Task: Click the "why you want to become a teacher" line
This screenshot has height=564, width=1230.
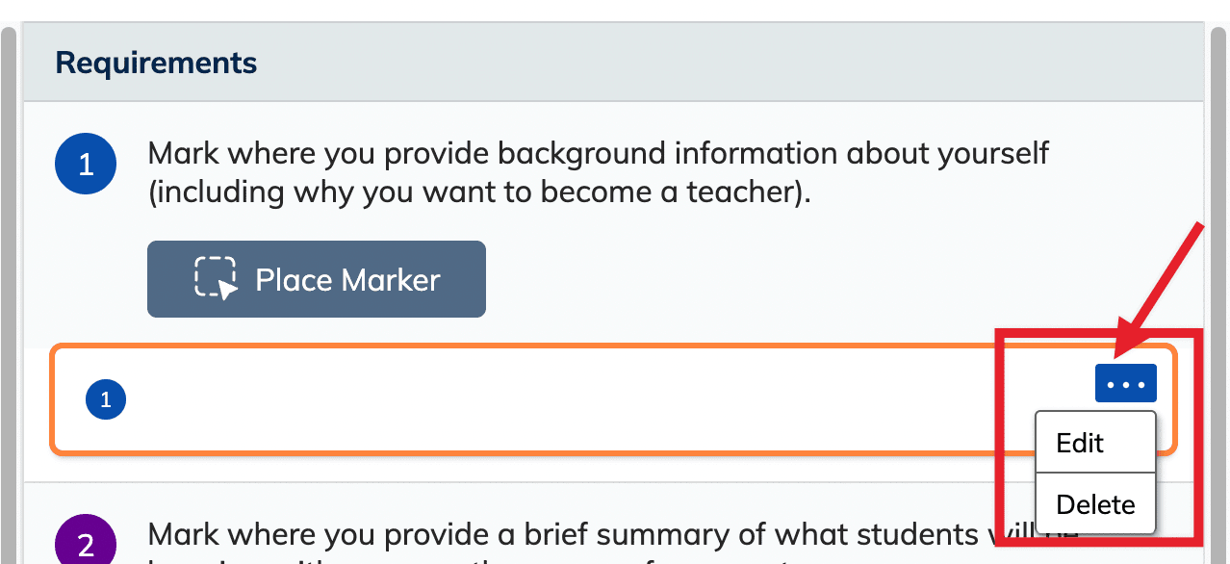Action: 479,192
